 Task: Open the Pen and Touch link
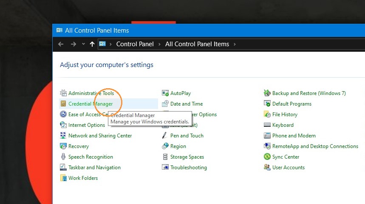(x=187, y=135)
